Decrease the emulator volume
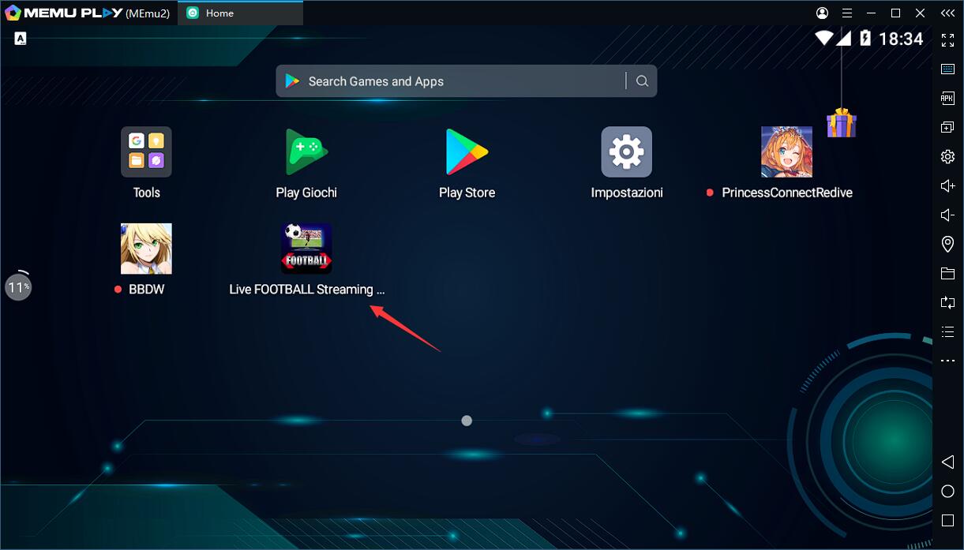964x550 pixels. [947, 215]
